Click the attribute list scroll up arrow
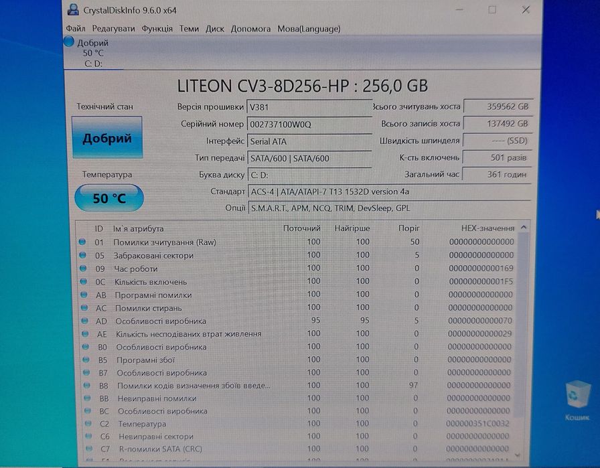The width and height of the screenshot is (600, 468). (524, 227)
